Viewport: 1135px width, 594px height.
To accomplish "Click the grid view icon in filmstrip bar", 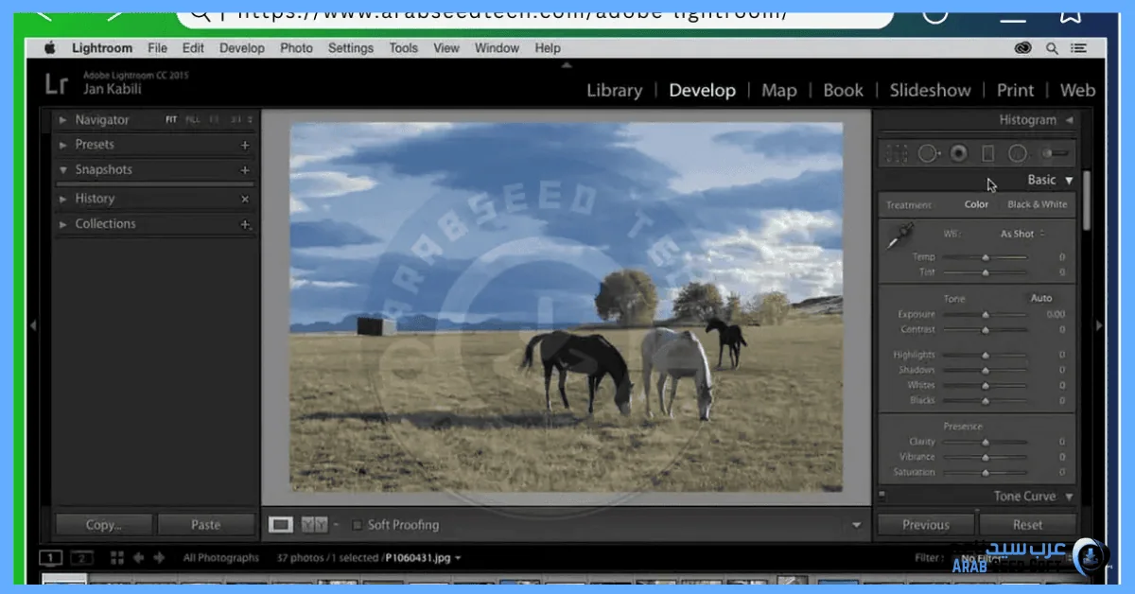I will pyautogui.click(x=117, y=558).
